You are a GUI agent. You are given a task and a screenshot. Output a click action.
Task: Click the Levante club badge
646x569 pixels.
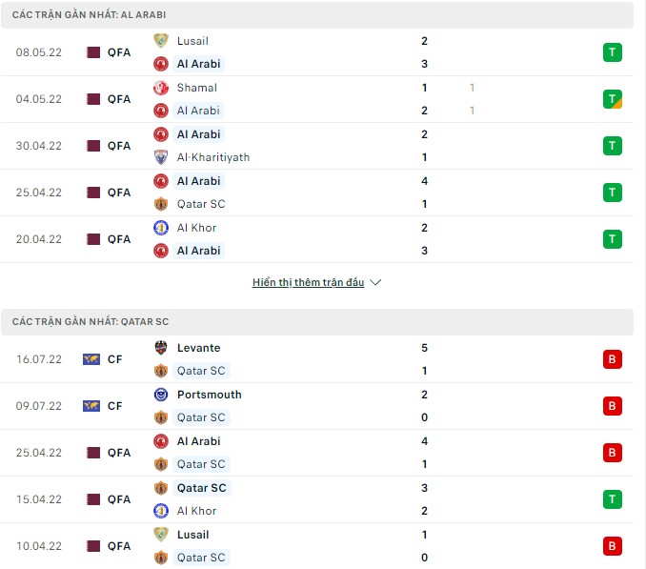click(161, 348)
